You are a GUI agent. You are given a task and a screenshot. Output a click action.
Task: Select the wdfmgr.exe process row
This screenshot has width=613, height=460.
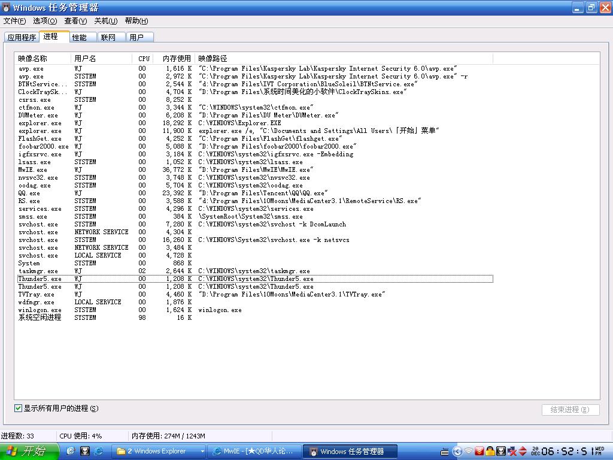pyautogui.click(x=255, y=302)
